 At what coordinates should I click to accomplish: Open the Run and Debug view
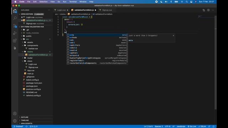point(15,33)
